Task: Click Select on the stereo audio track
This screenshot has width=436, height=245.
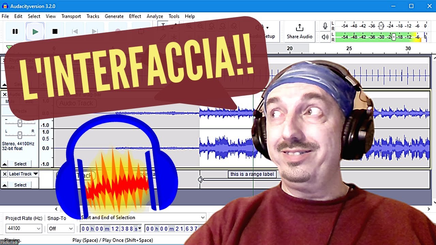Action: [x=20, y=164]
